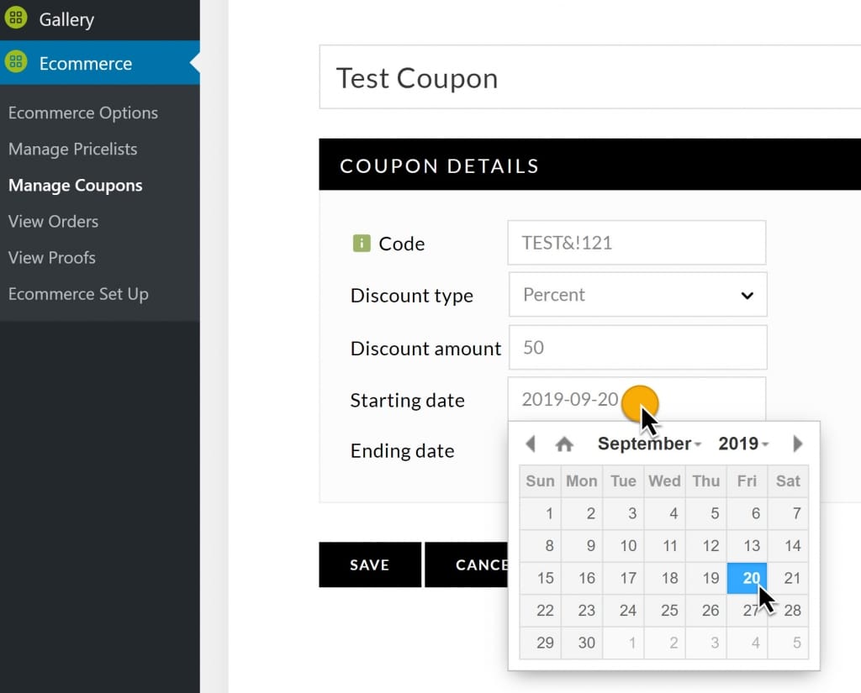The height and width of the screenshot is (693, 861).
Task: Open View Orders
Action: (52, 221)
